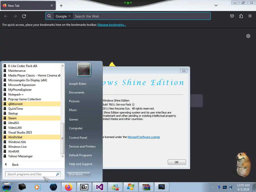The image size is (256, 192).
Task: Open the VideoLAN folder
Action: coord(31,128)
